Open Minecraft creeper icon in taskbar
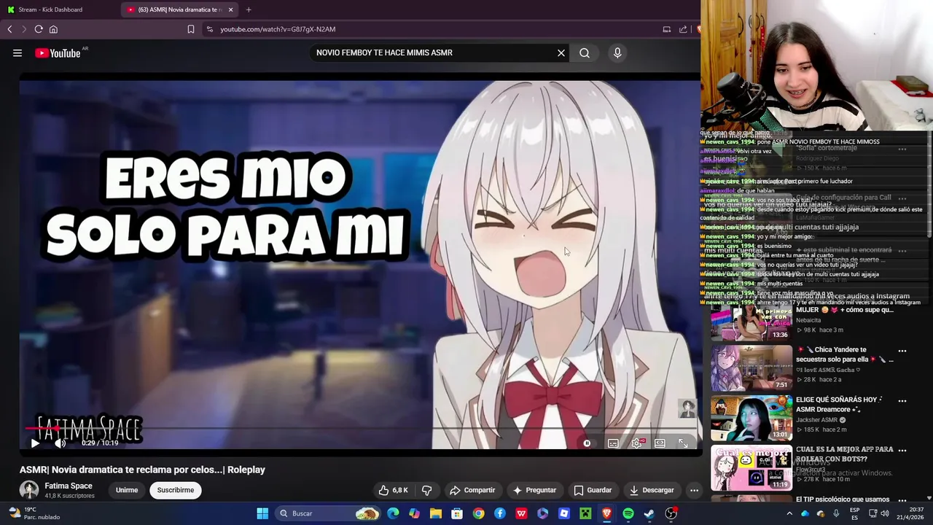The height and width of the screenshot is (525, 933). pyautogui.click(x=585, y=513)
